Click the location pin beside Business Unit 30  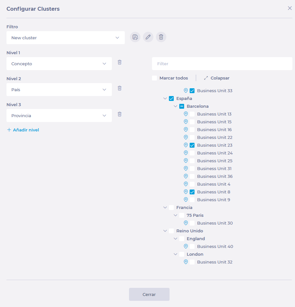coord(186,223)
